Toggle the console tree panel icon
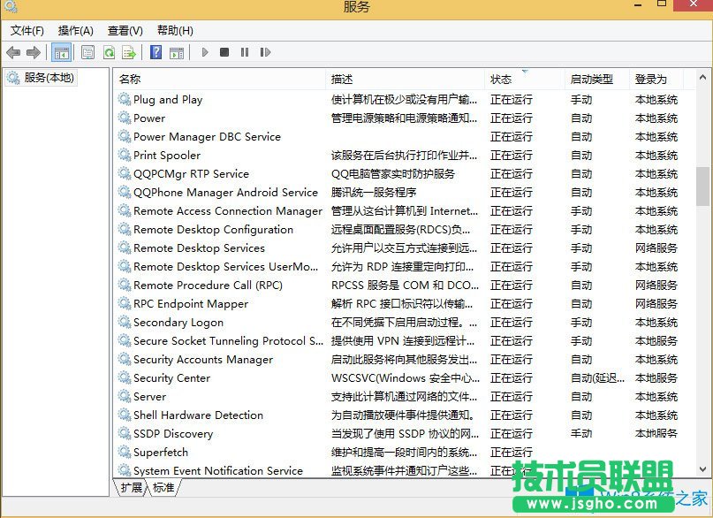The height and width of the screenshot is (518, 713). [60, 52]
